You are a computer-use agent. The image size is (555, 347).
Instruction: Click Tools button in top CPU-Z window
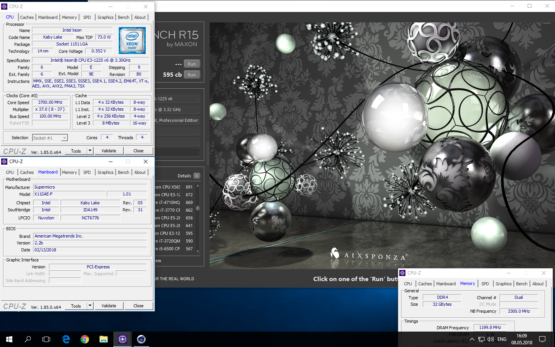tap(76, 151)
